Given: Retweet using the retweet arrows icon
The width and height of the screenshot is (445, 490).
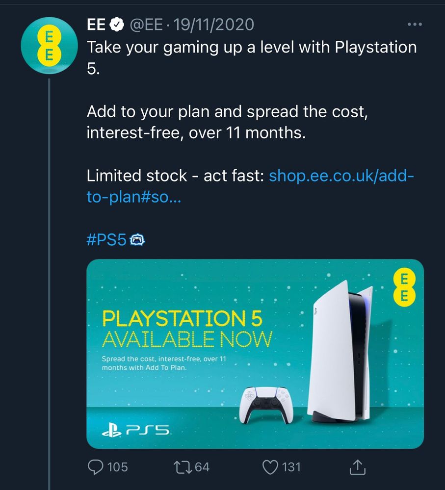Looking at the screenshot, I should point(183,467).
